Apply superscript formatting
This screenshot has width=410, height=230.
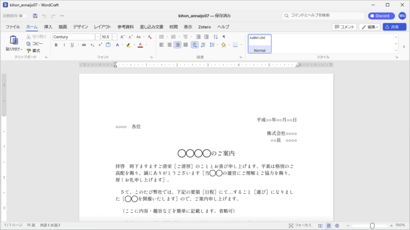point(100,45)
